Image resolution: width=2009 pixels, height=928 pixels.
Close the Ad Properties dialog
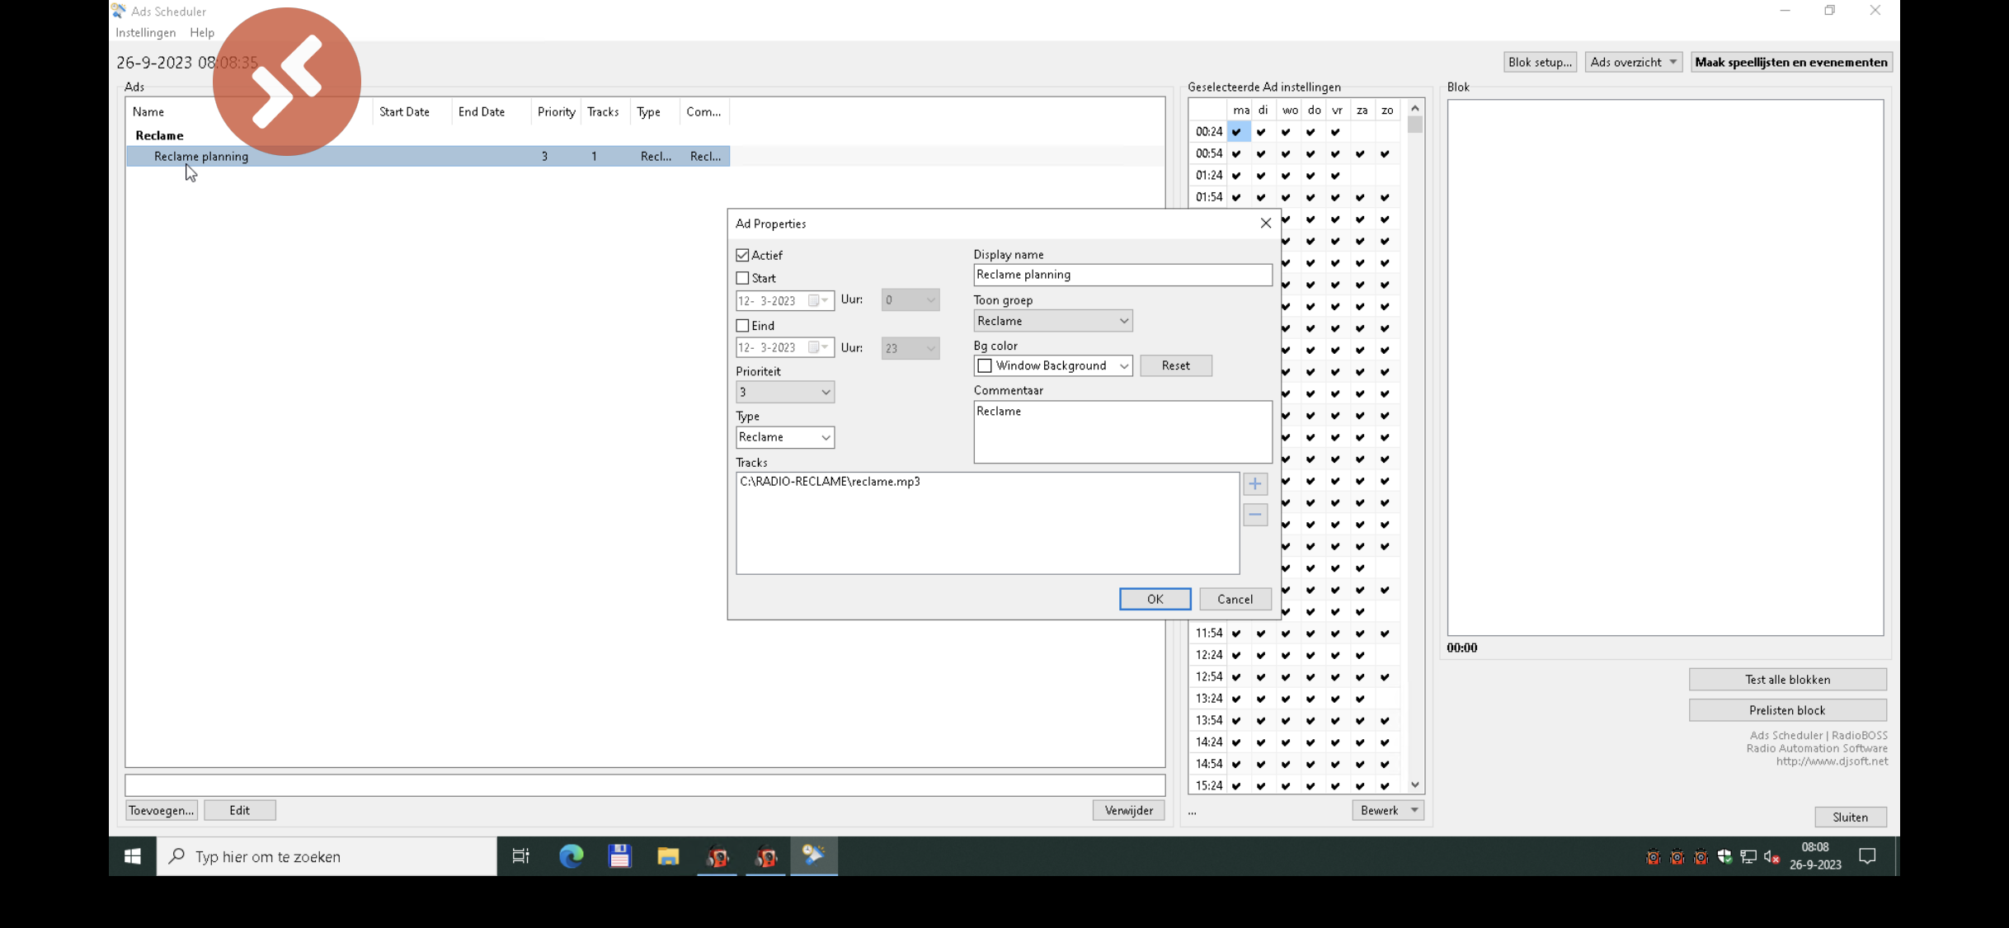coord(1265,224)
